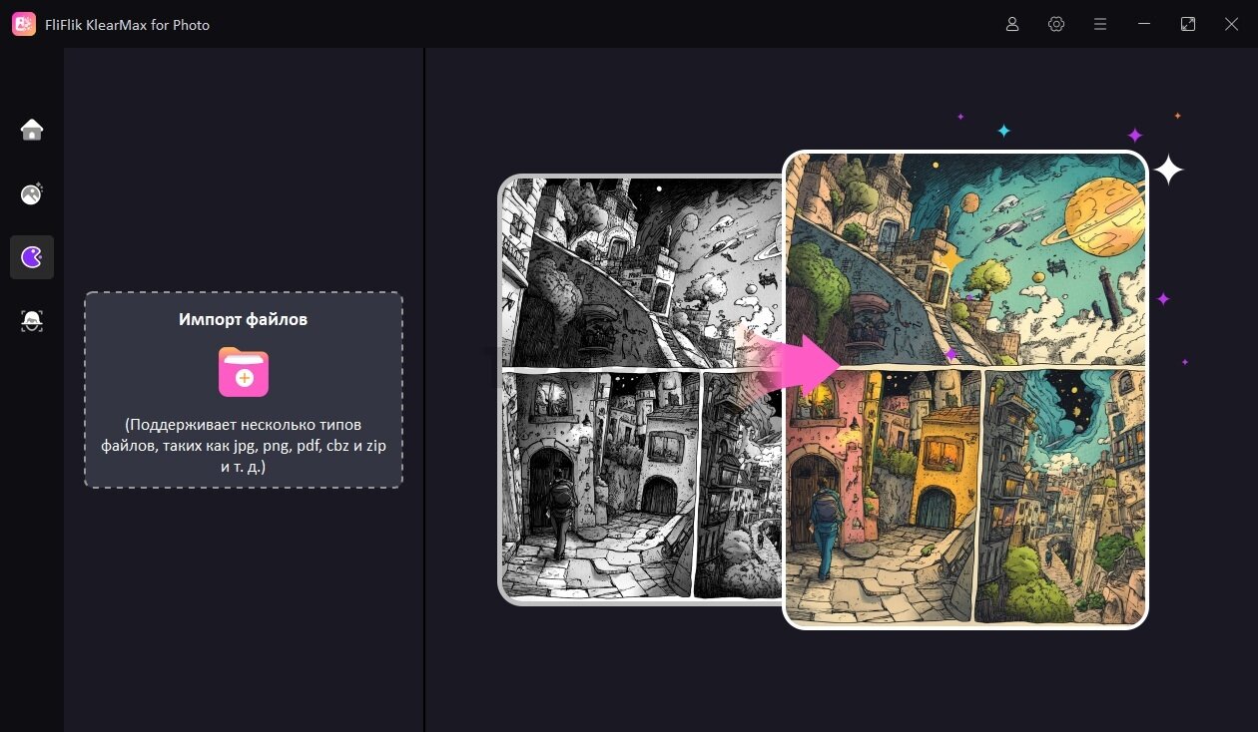Click the dashed import drop zone border area
Screen dimensions: 1258x732
point(244,390)
